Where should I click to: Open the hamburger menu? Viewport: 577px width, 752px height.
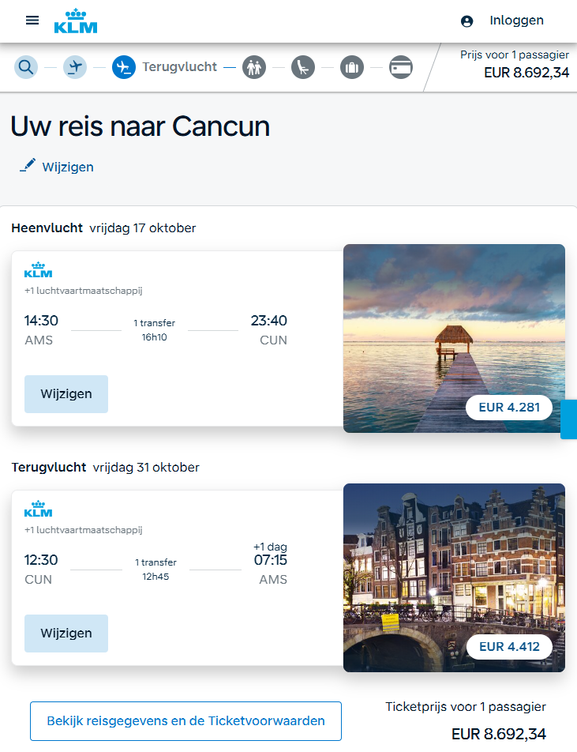click(x=32, y=21)
